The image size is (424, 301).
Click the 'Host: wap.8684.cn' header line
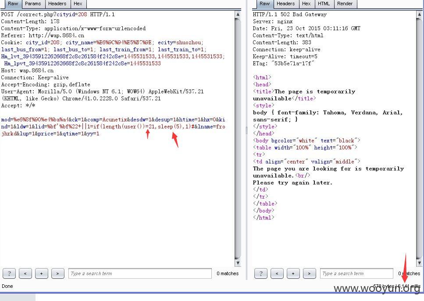click(x=27, y=71)
